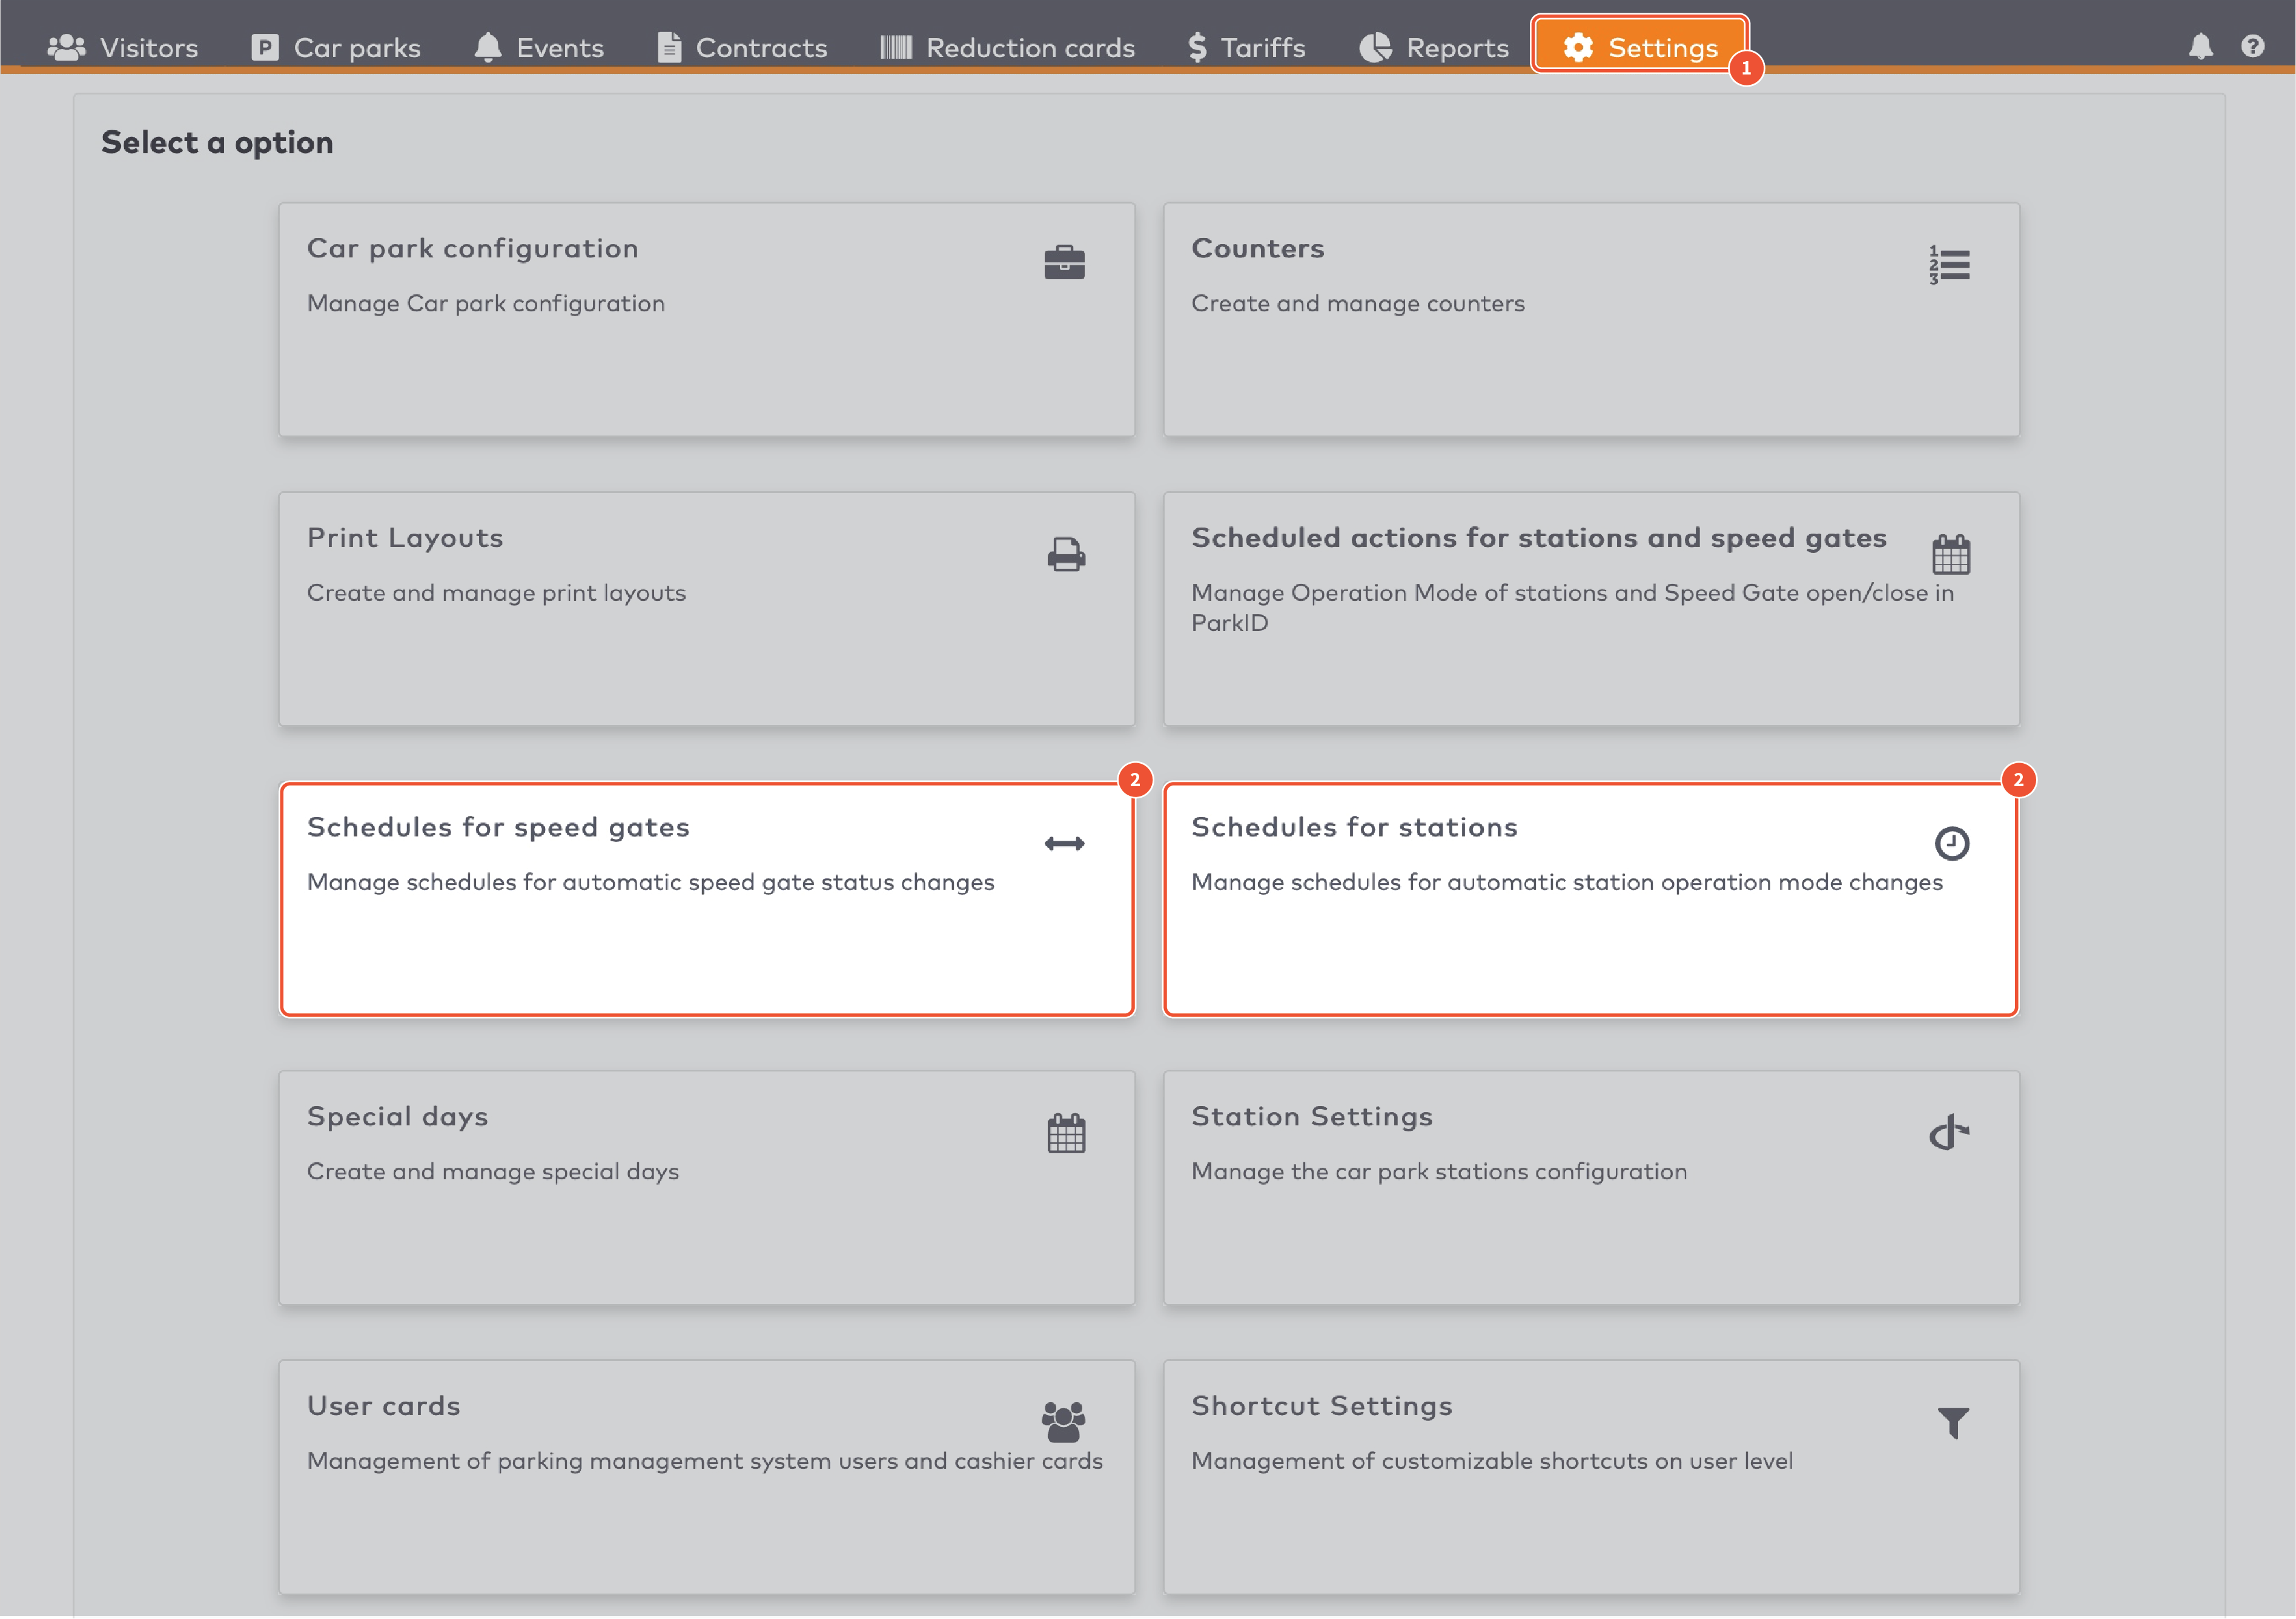Open the Counters management card
This screenshot has width=2296, height=1619.
click(1591, 320)
